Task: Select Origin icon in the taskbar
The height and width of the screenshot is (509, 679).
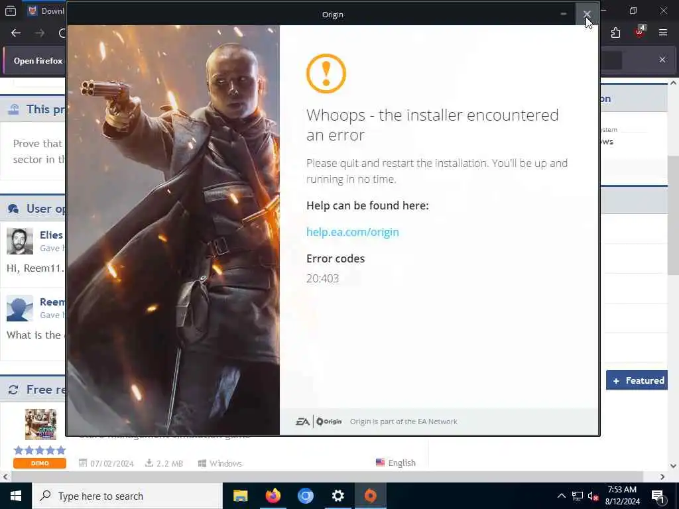Action: tap(370, 496)
